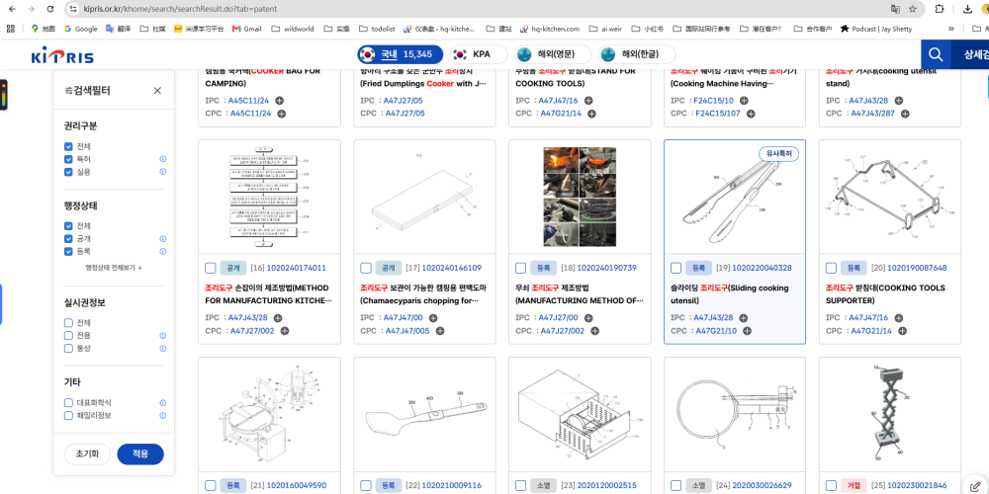The image size is (989, 494).
Task: Expand IPC plus for result 1020240174011
Action: point(278,318)
